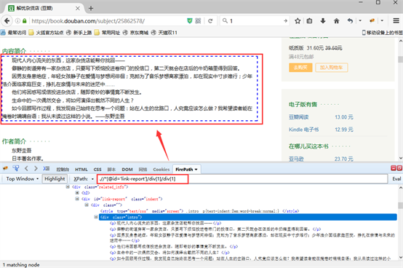
Task: Switch to the 控制台 Firebug tab
Action: [x=63, y=170]
